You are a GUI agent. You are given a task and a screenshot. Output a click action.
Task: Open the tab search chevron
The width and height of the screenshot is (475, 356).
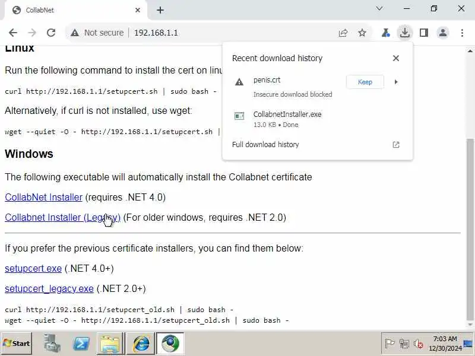tap(379, 8)
